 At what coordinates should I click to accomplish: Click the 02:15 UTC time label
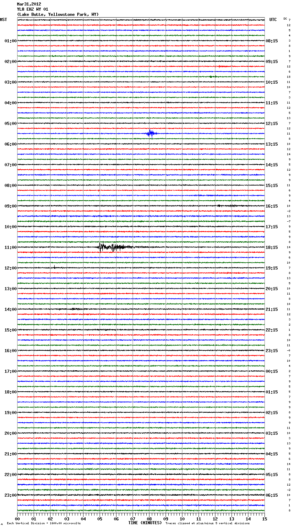(272, 413)
